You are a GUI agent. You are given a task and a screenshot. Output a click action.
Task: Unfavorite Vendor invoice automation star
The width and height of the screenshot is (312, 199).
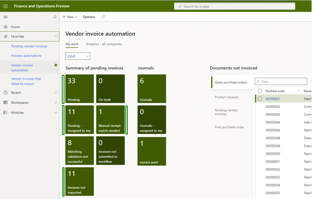click(x=56, y=65)
